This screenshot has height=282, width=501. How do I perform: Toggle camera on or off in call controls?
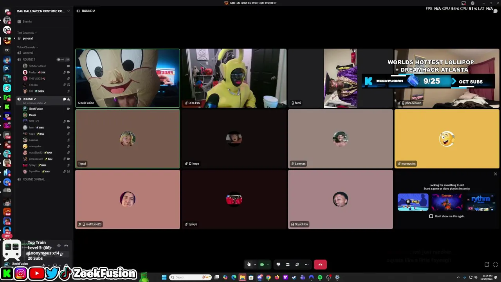pos(262,264)
